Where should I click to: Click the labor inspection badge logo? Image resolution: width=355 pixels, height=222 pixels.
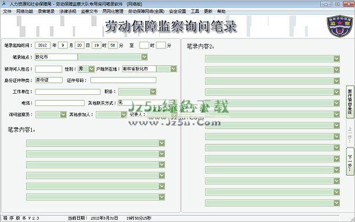[340, 26]
